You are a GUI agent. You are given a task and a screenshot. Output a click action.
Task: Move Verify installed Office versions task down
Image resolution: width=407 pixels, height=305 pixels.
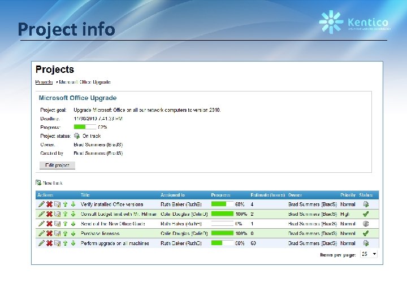[73, 204]
